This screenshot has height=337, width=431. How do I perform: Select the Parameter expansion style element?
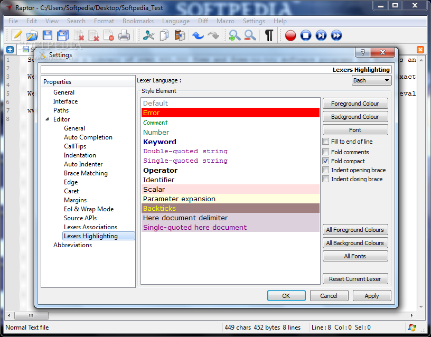230,199
